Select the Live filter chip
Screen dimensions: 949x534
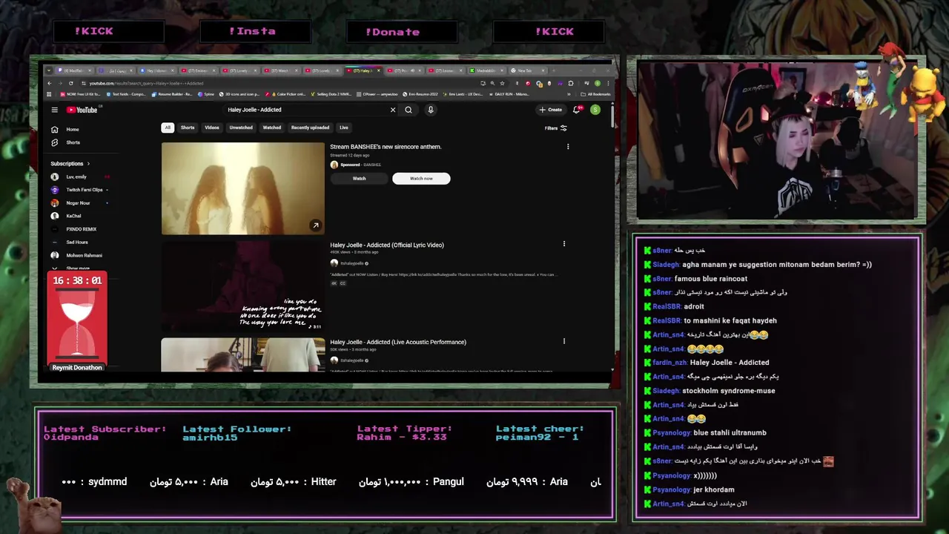(x=344, y=128)
